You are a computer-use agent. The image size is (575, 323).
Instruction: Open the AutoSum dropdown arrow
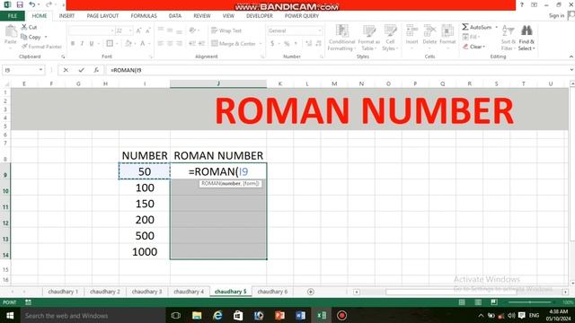[497, 27]
